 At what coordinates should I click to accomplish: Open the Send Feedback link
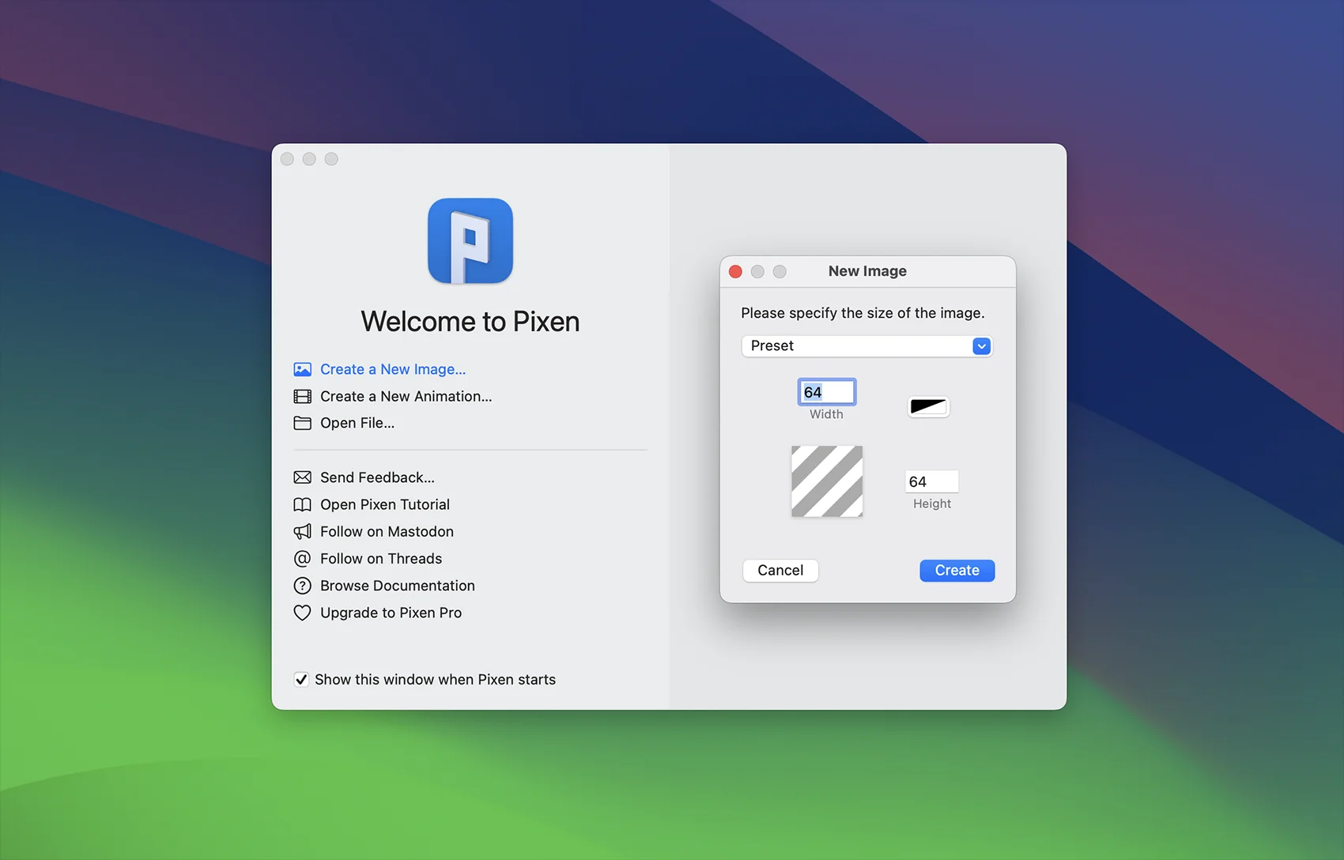377,477
